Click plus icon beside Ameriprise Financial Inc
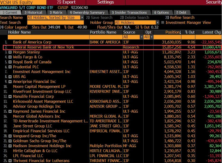222x163 pixels. (x=10, y=82)
